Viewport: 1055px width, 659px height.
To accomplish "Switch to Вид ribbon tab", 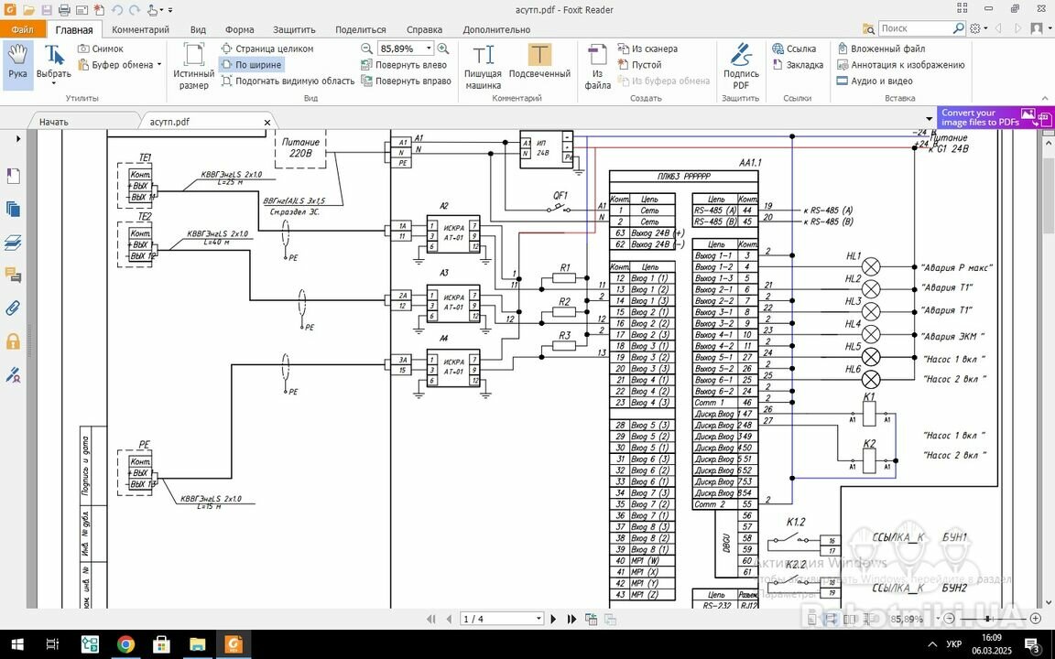I will pos(198,29).
